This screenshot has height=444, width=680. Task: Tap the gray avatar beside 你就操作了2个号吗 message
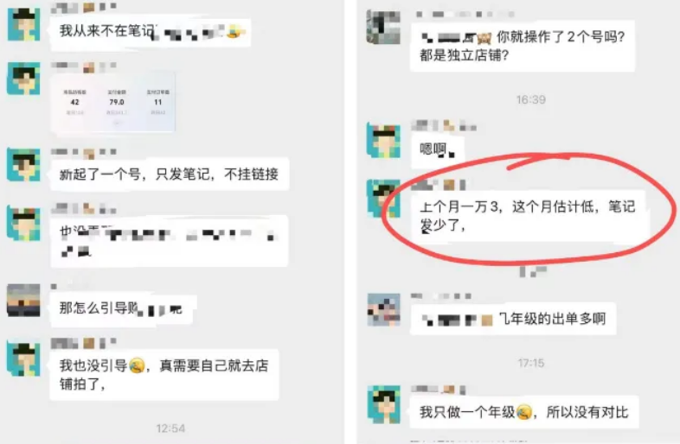tap(383, 28)
